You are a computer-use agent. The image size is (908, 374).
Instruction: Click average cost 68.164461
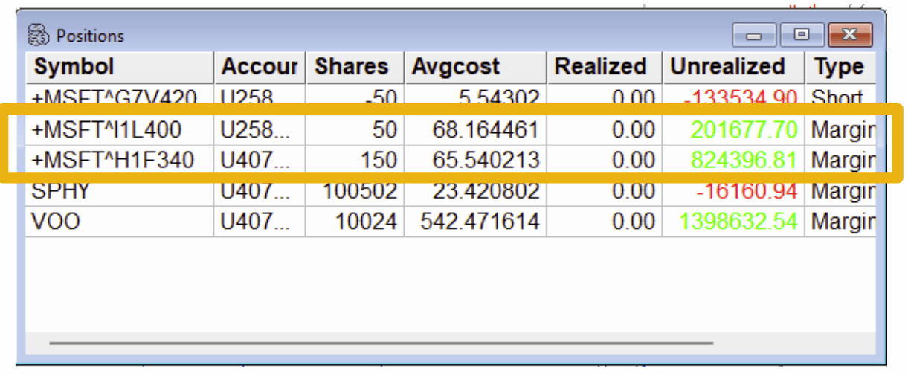click(x=485, y=130)
